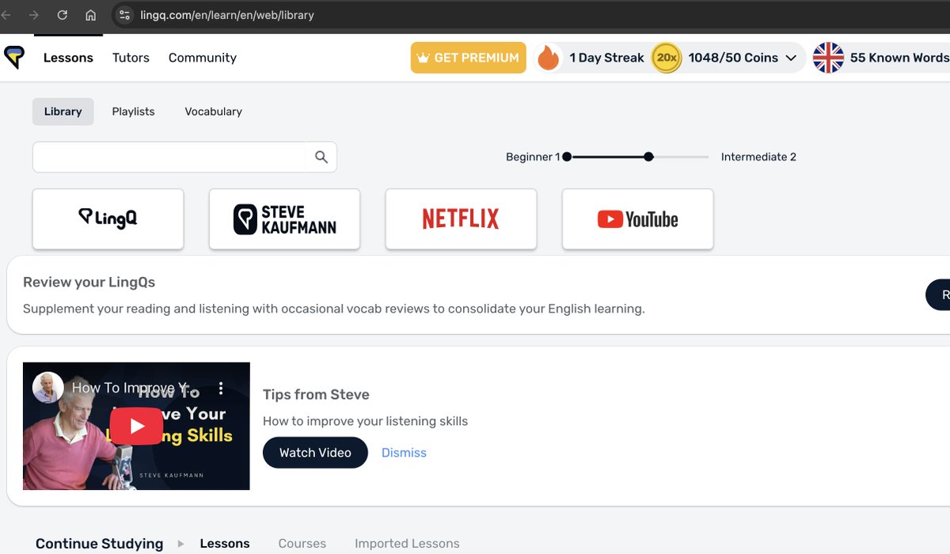Click the 20x gold coin icon
The image size is (950, 554).
pos(667,58)
